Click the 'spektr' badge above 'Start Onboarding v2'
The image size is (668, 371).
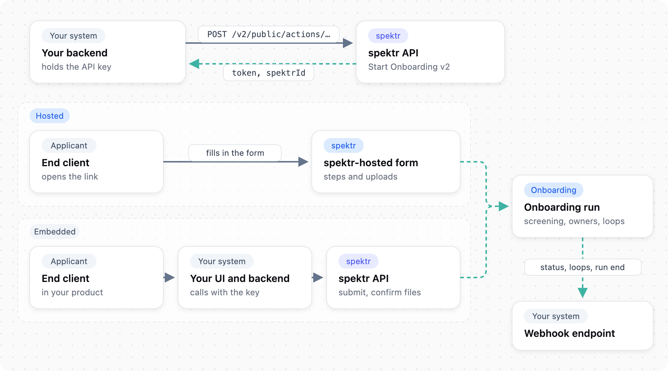click(388, 36)
